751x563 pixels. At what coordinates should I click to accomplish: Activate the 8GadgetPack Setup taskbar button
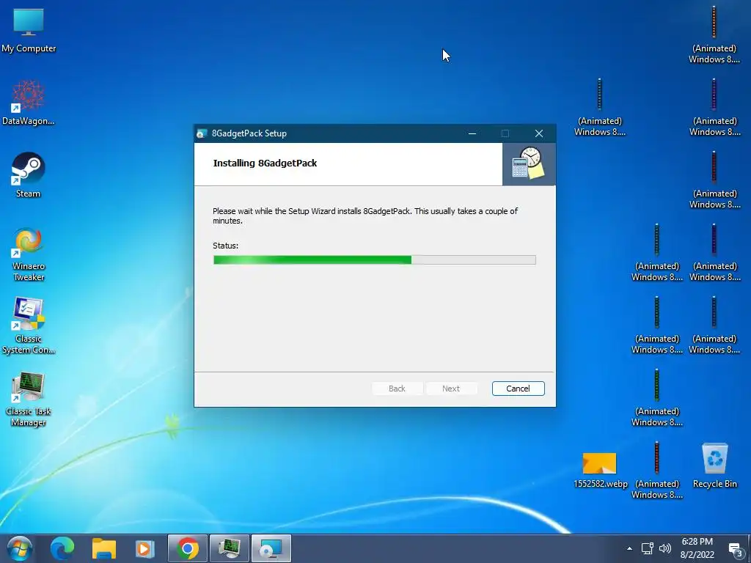point(271,548)
